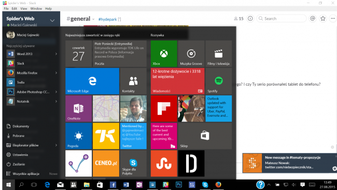337x190 pixels.
Task: Open Facebook from the taskbar
Action: coord(113,185)
